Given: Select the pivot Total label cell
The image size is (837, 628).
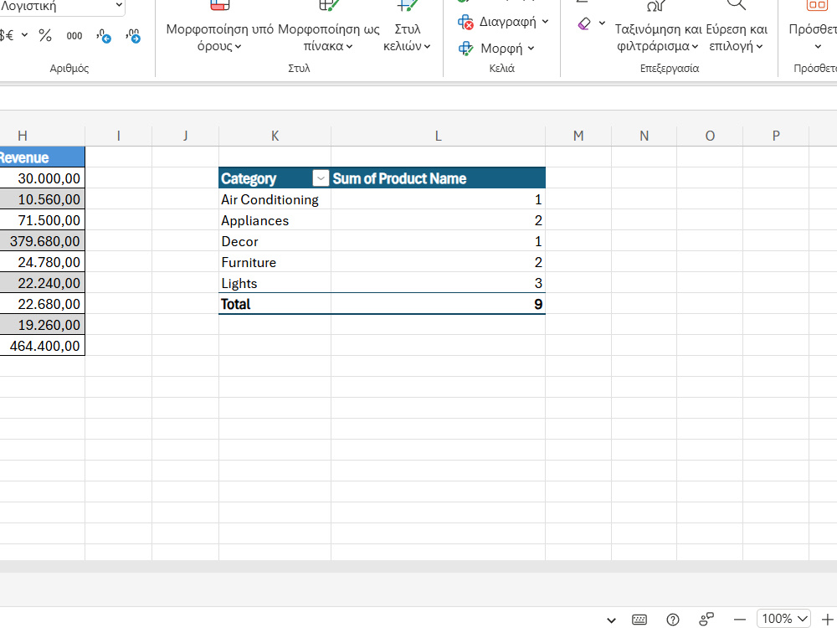Looking at the screenshot, I should [x=275, y=303].
